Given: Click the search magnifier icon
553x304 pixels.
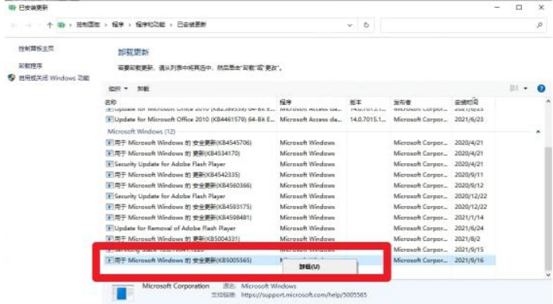Looking at the screenshot, I should coord(539,25).
